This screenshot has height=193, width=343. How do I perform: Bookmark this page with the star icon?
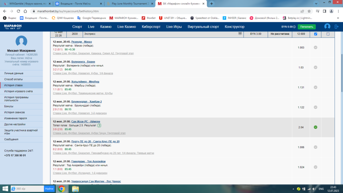click(x=309, y=11)
